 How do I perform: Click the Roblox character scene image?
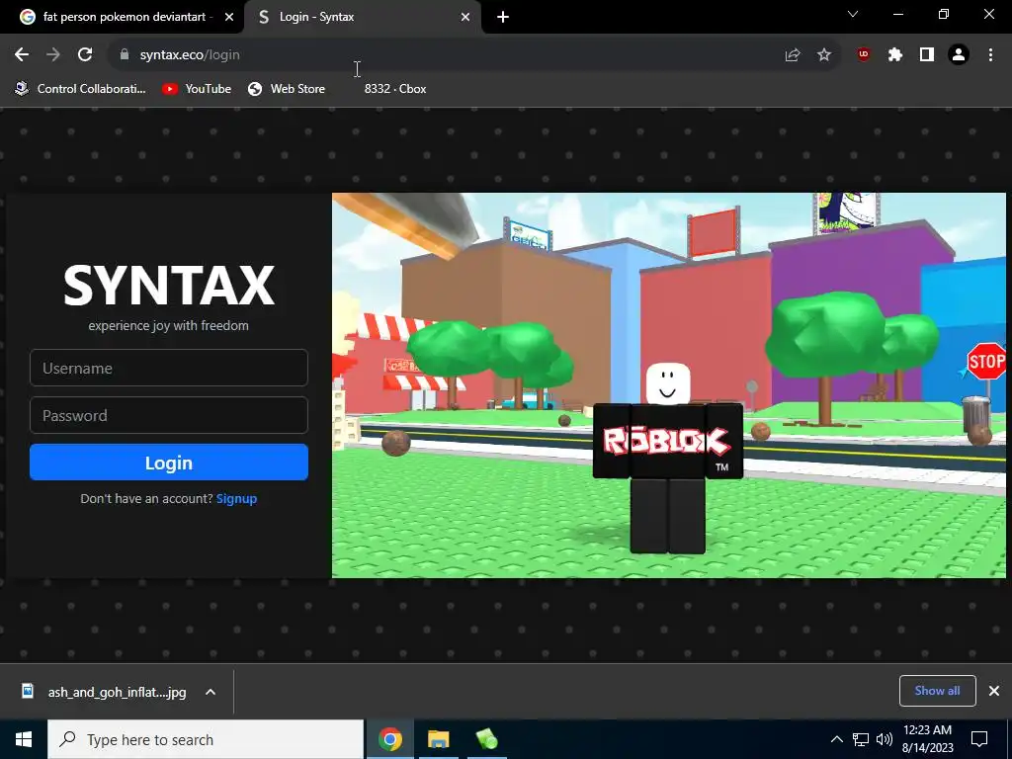point(669,384)
